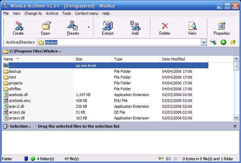Click the acetools.enu file icon

[x=6, y=100]
